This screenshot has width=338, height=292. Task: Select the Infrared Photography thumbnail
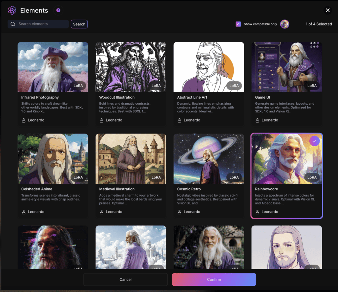pyautogui.click(x=53, y=67)
